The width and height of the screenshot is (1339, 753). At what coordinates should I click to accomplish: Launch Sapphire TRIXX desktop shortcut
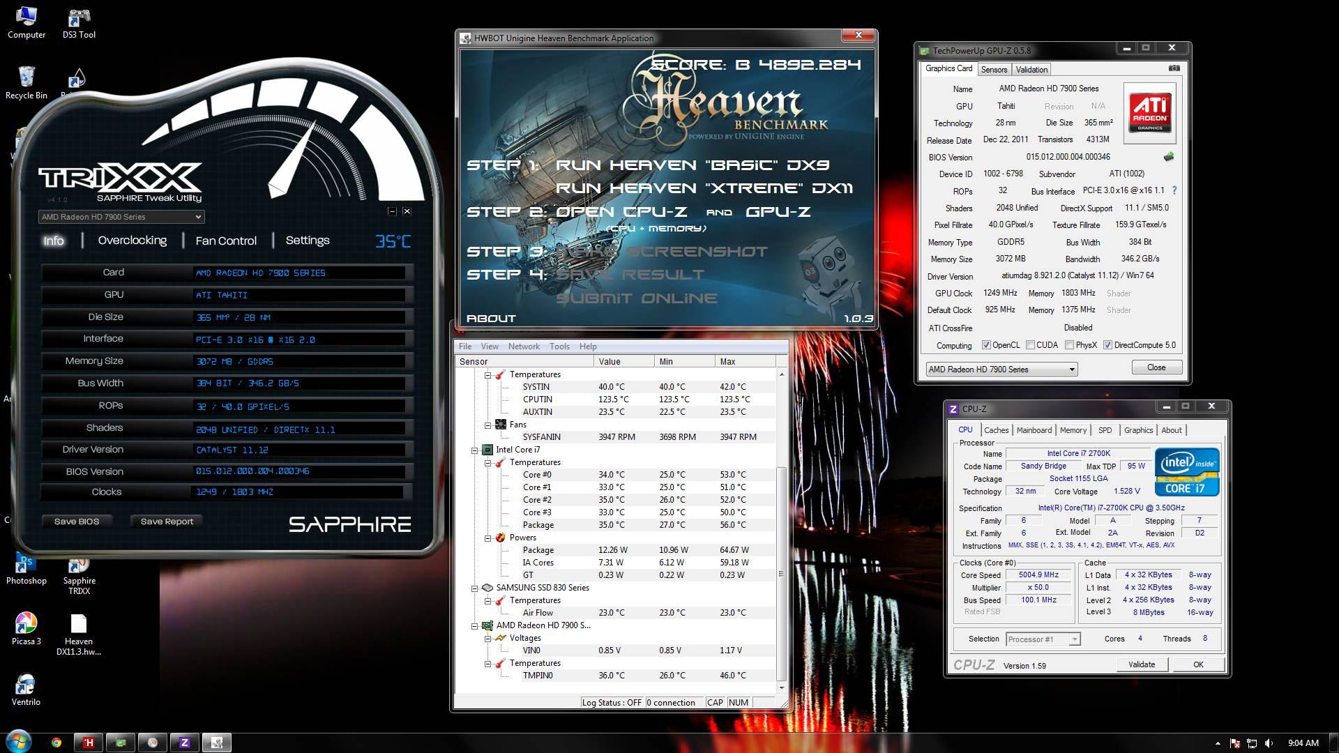click(x=79, y=576)
